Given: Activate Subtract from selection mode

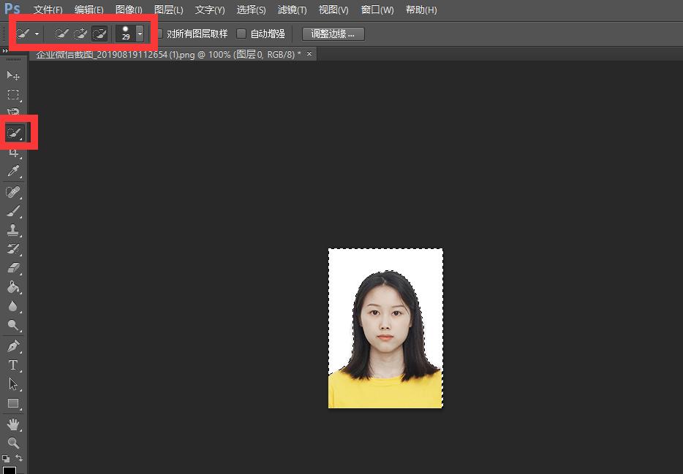Looking at the screenshot, I should [x=99, y=33].
